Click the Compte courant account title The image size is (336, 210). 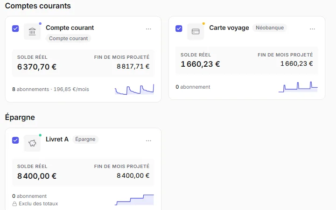pos(70,28)
